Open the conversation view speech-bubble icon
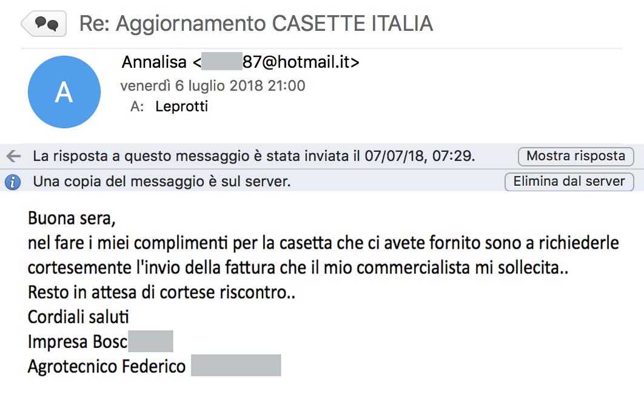Viewport: 644px width, 403px height. point(44,24)
